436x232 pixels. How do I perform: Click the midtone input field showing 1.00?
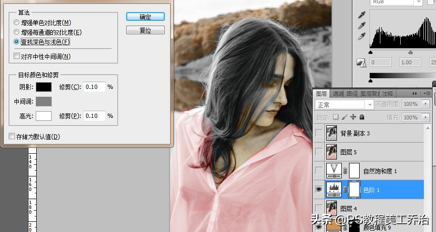410,62
